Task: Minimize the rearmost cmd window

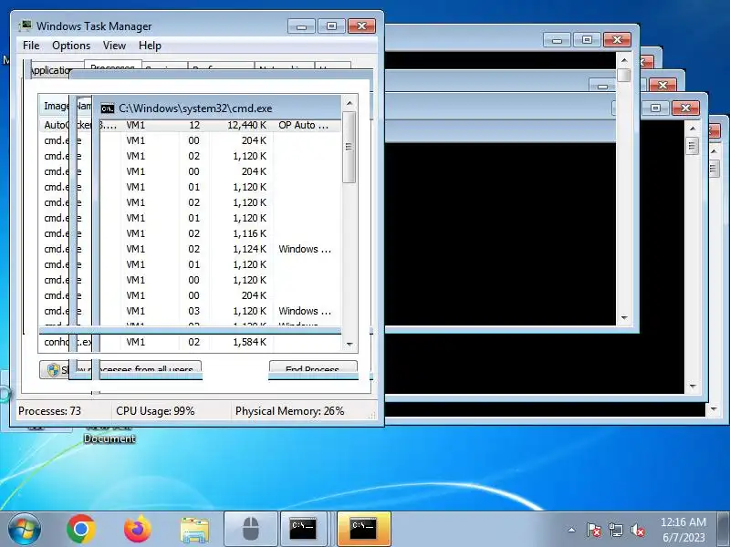Action: point(557,39)
